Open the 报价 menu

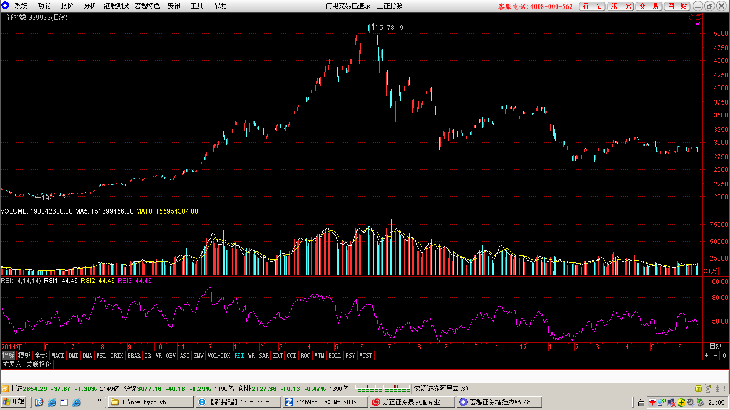pos(67,6)
